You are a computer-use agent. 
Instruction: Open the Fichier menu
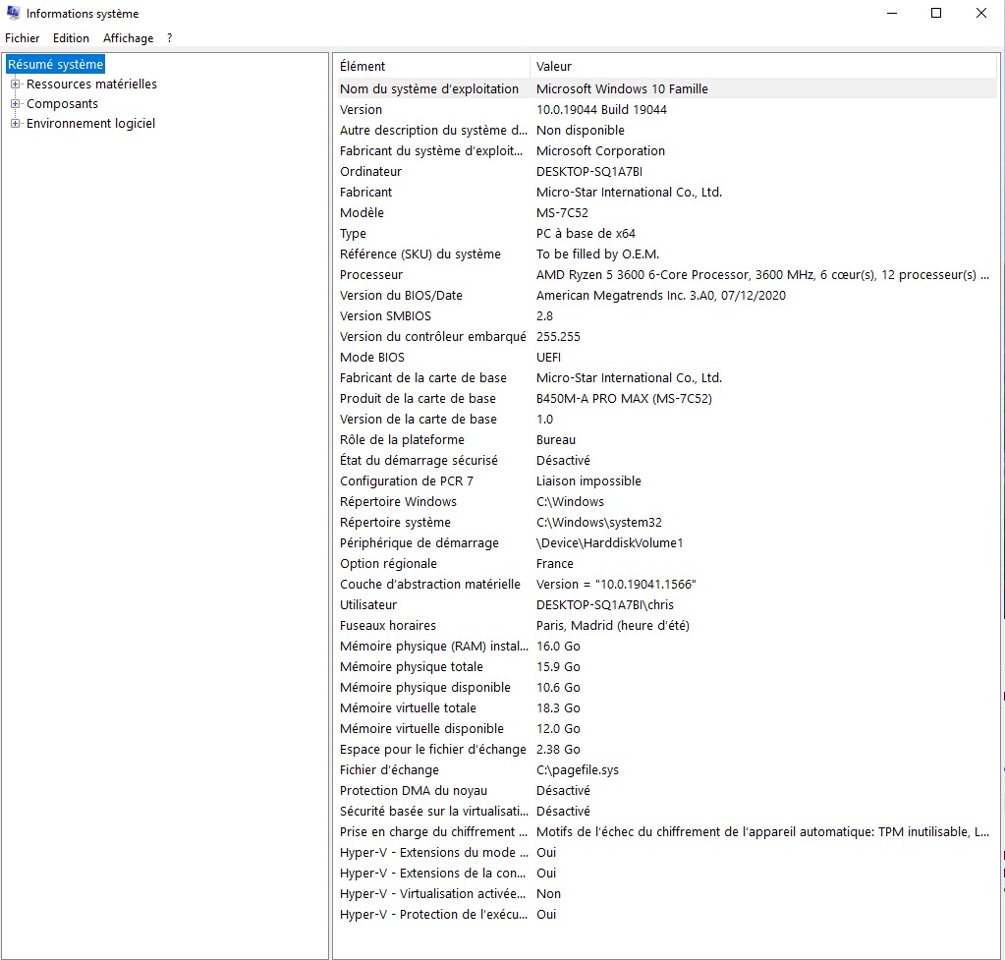(23, 38)
